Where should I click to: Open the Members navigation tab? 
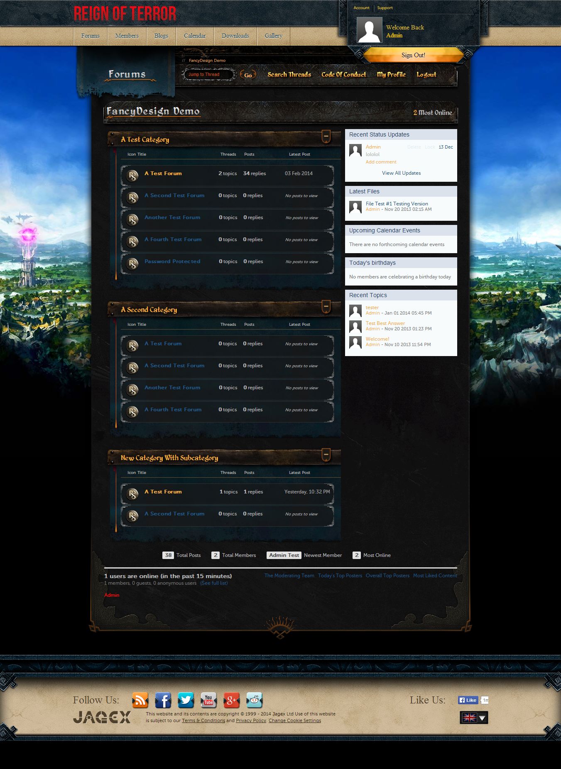(x=127, y=36)
